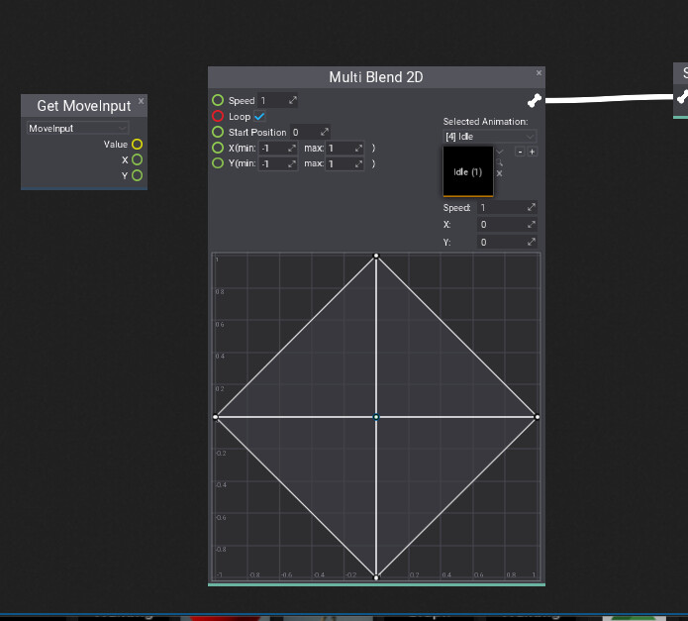Click the Start Position input pin
This screenshot has height=621, width=688.
(218, 132)
